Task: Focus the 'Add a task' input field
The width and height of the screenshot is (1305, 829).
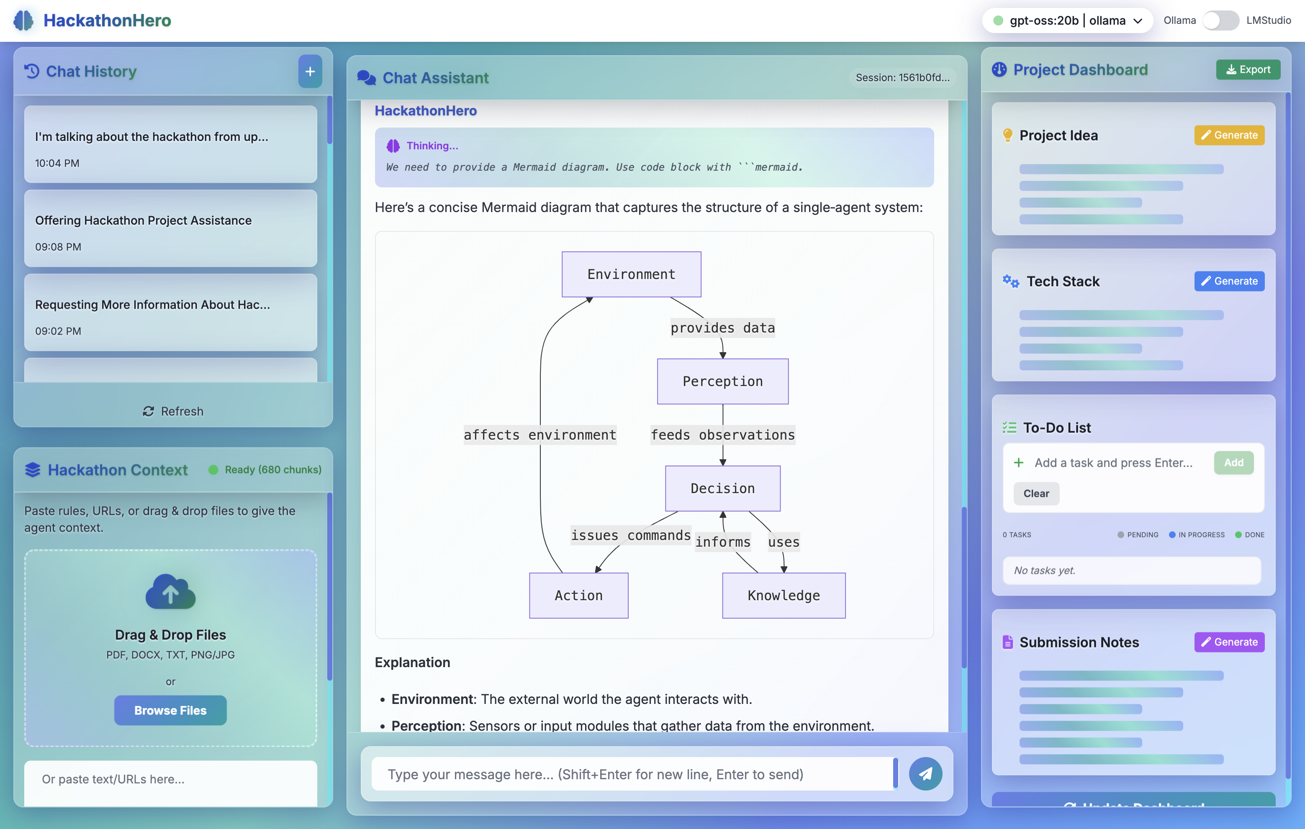Action: click(1114, 463)
